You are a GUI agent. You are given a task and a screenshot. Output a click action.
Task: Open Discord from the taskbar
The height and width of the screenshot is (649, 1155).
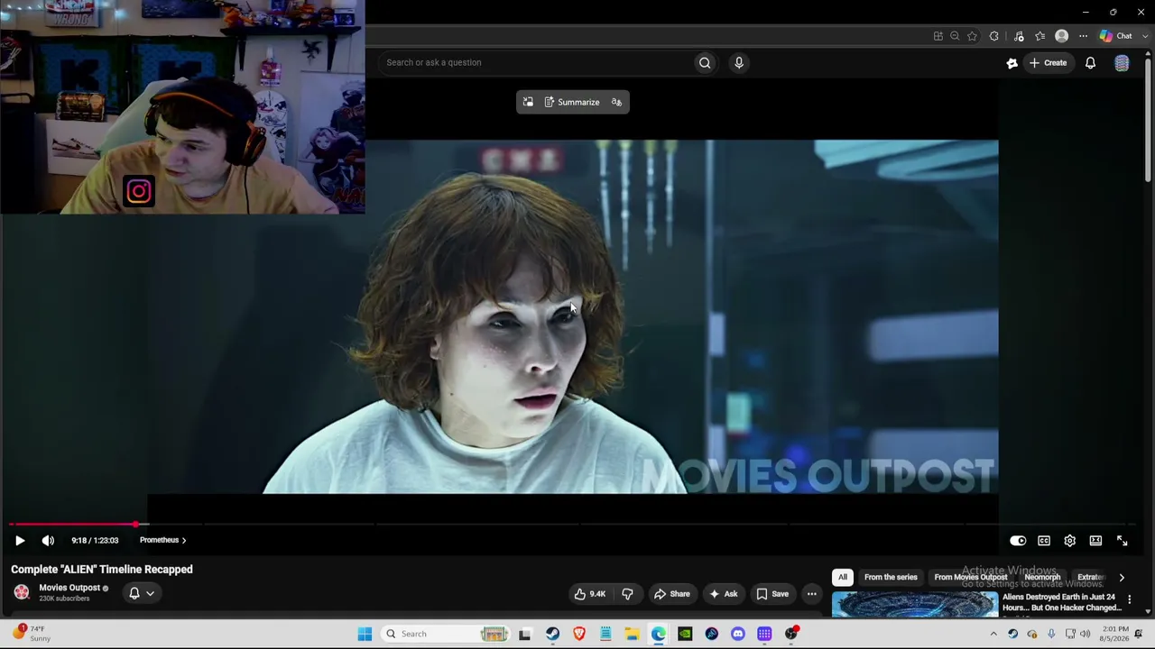tap(738, 634)
